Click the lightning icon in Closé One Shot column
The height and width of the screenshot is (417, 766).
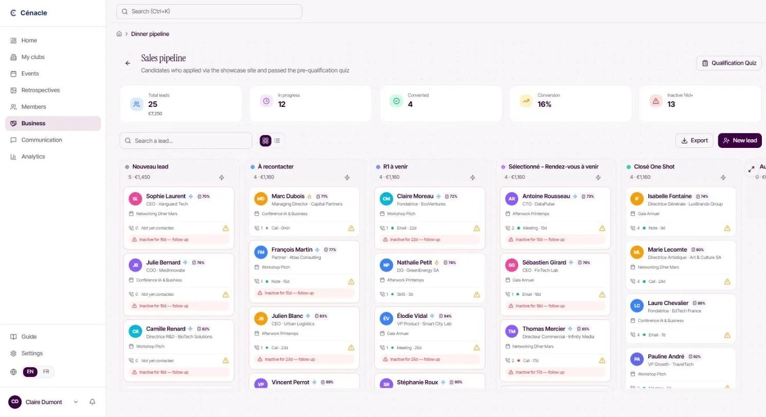[x=723, y=178]
